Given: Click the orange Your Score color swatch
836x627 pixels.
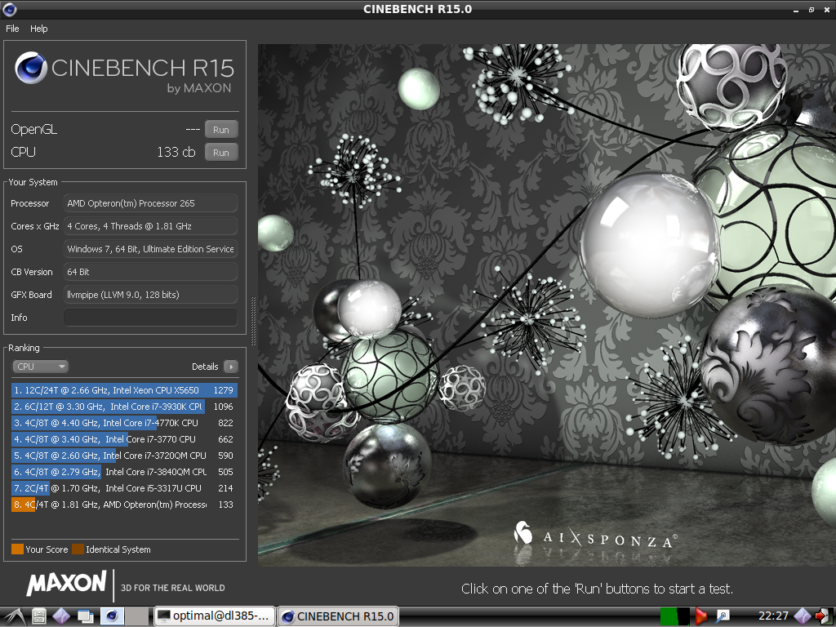Looking at the screenshot, I should (17, 549).
